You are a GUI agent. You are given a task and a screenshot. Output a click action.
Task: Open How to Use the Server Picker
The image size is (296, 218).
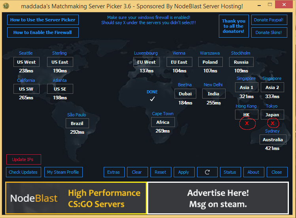coord(43,20)
